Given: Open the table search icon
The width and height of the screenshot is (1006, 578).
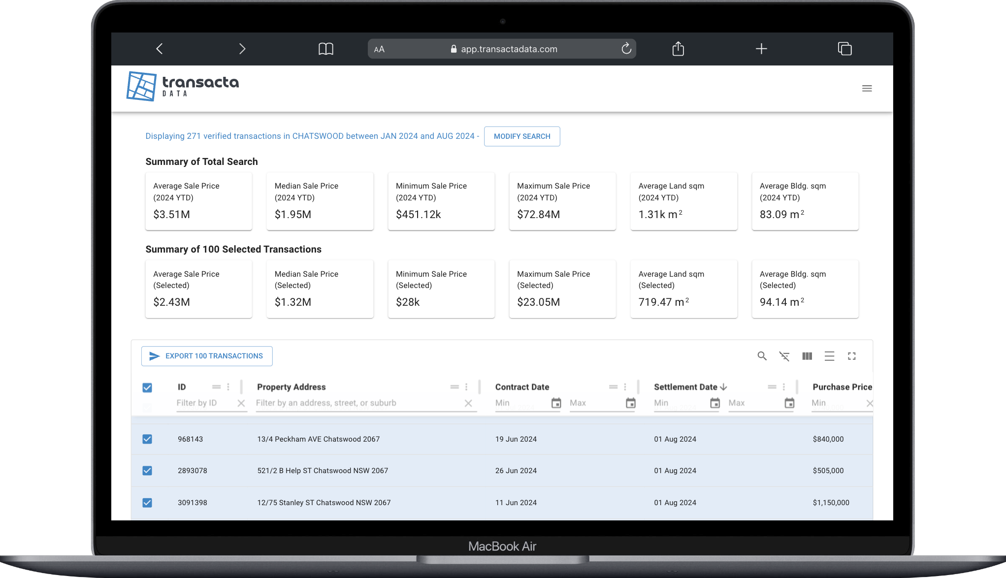Looking at the screenshot, I should [762, 356].
